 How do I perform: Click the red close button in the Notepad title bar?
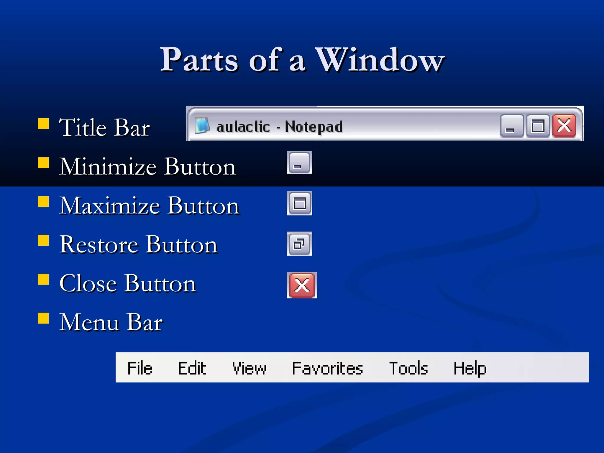[564, 126]
